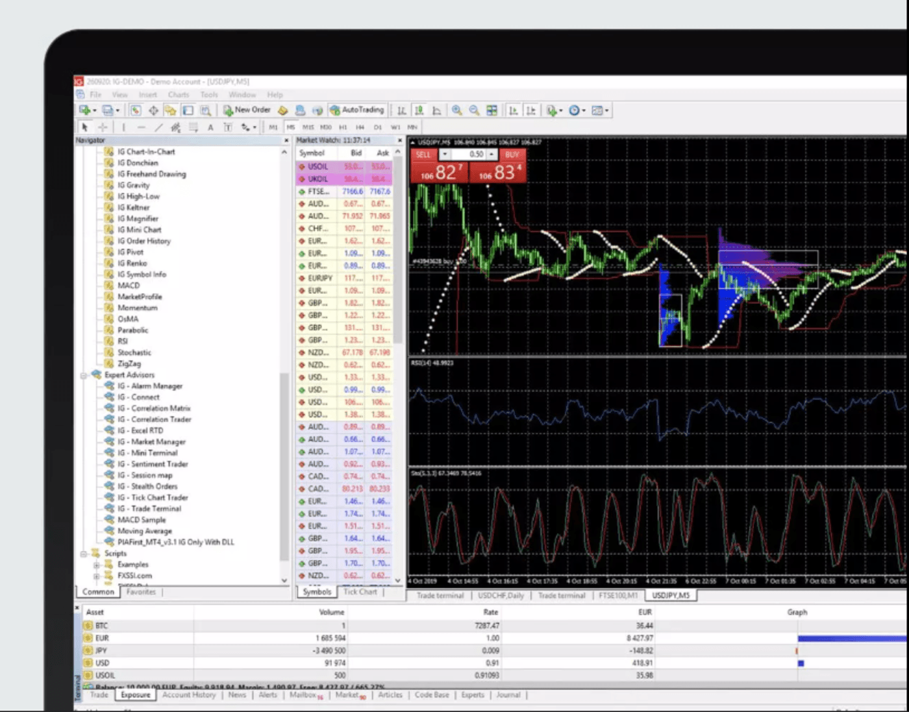Click the Zoom In magnifier icon
The image size is (909, 712).
[457, 110]
